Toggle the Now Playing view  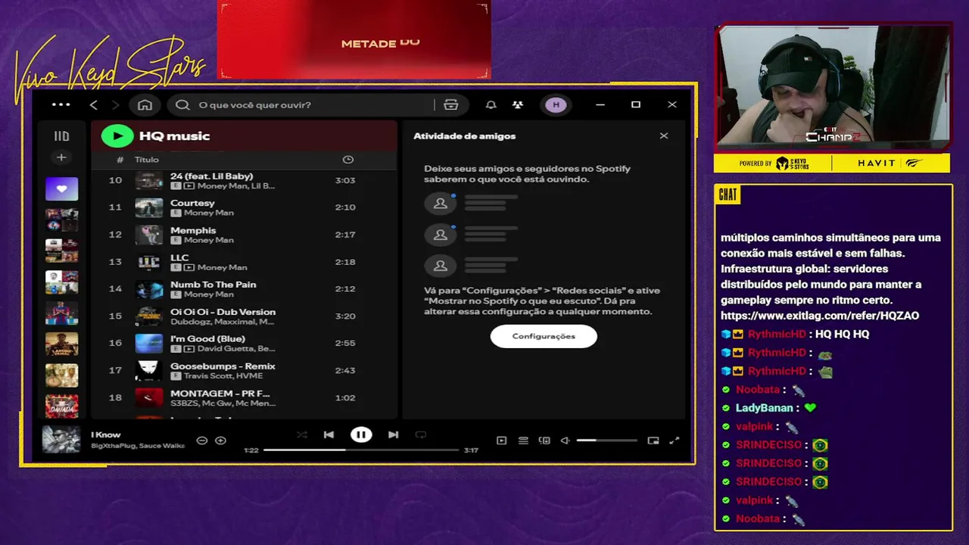[501, 441]
